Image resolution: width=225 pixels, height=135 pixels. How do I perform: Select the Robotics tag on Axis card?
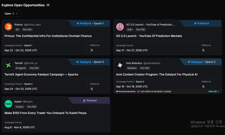(x=132, y=68)
